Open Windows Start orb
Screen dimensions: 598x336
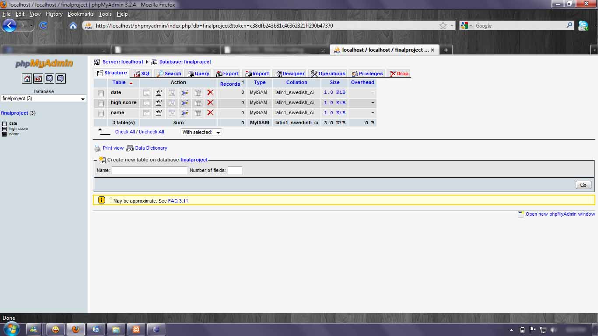tap(11, 329)
